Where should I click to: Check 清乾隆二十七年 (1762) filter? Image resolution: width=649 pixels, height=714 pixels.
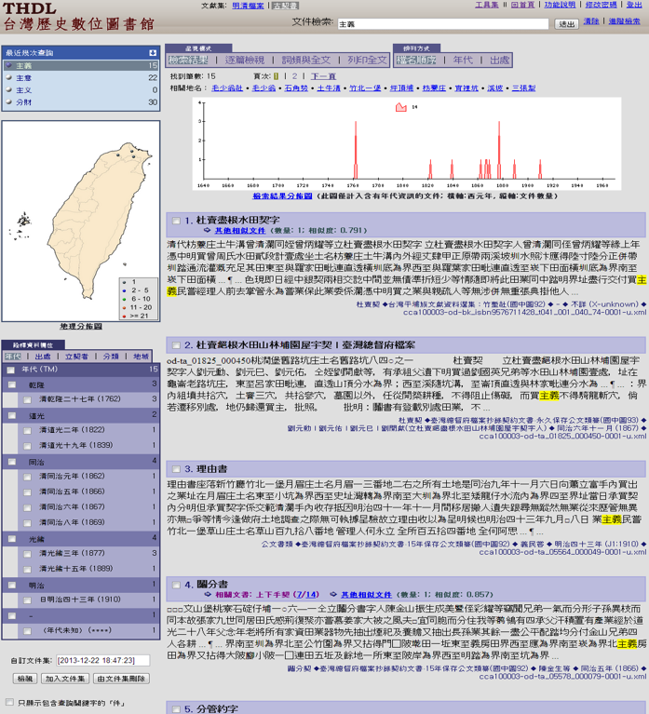pos(27,399)
